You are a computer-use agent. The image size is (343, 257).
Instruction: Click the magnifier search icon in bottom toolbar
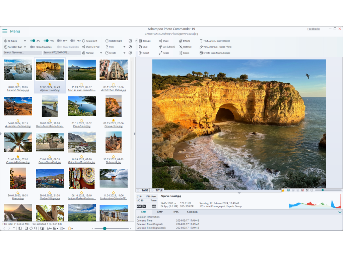[x=36, y=228]
